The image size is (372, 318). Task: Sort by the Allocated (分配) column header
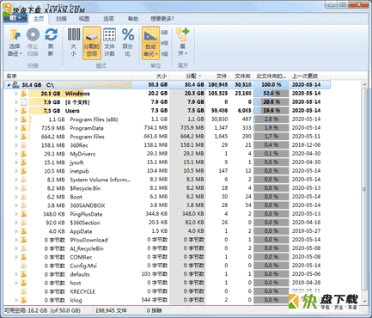(187, 76)
